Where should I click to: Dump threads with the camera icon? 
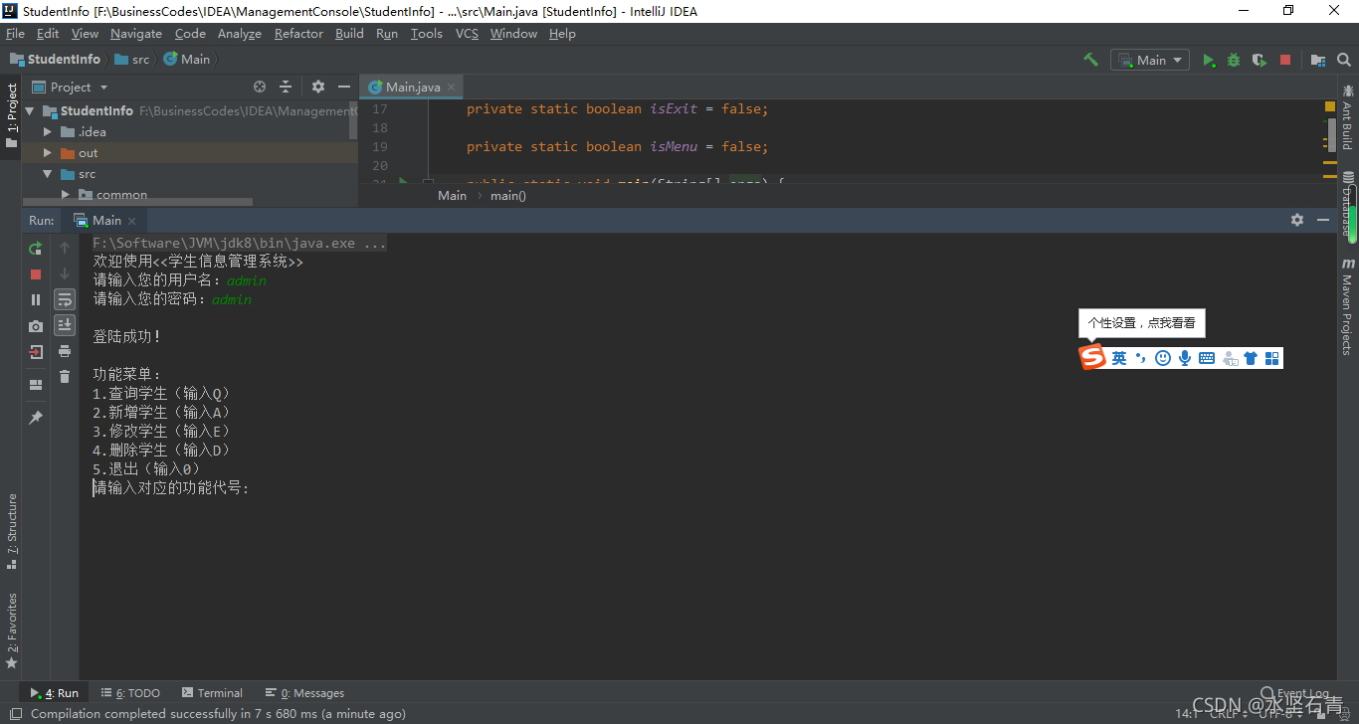tap(36, 325)
